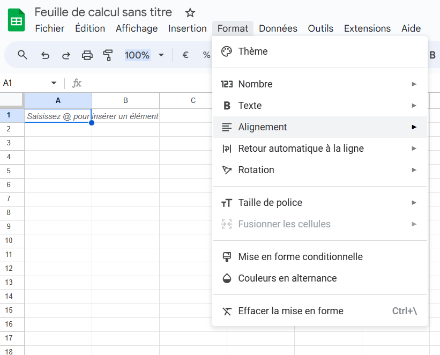
Task: Open the Nombre submenu
Action: click(x=320, y=84)
